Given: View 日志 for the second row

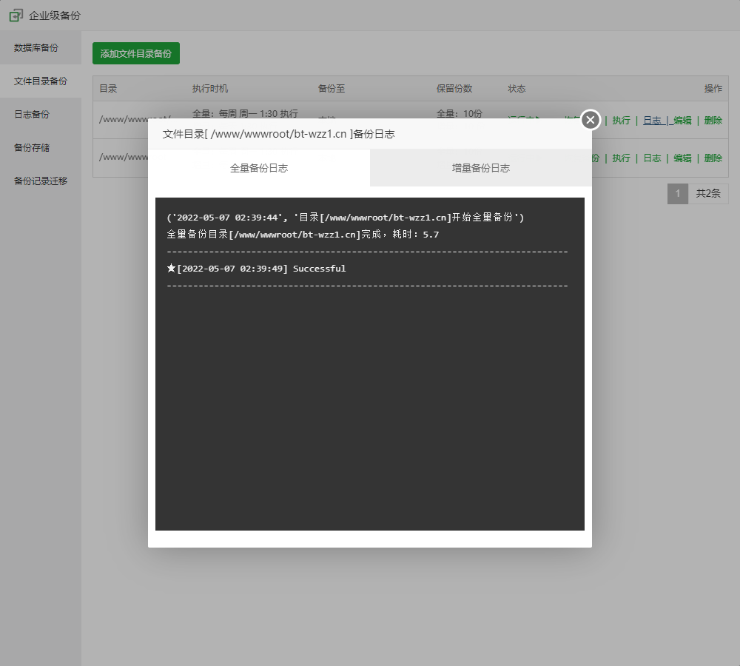Looking at the screenshot, I should tap(652, 158).
